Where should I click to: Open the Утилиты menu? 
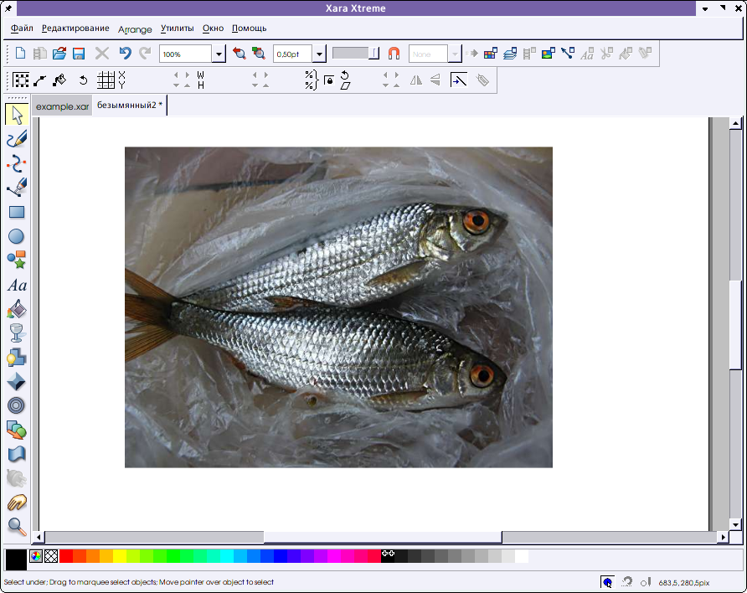[177, 28]
